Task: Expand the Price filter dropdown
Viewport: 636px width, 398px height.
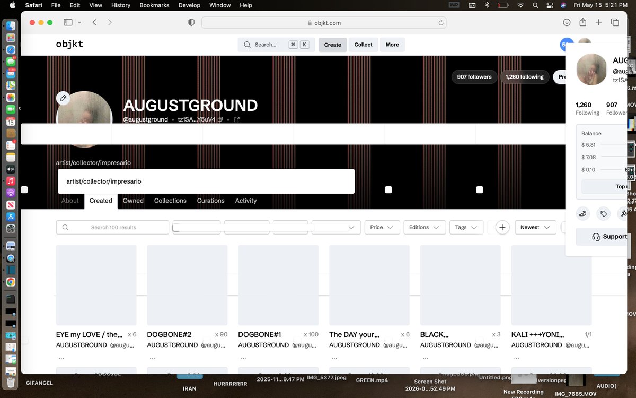Action: tap(382, 227)
